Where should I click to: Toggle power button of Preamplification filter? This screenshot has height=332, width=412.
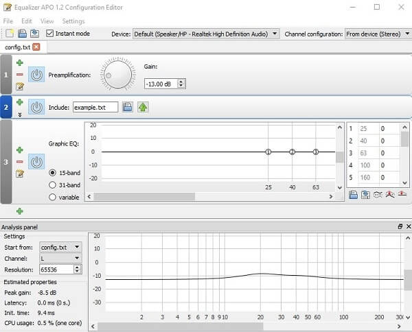click(x=36, y=75)
